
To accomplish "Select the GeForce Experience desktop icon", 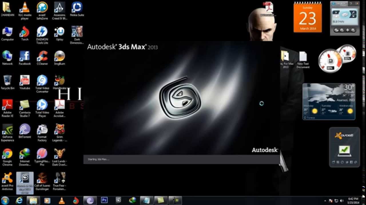I will (7, 133).
